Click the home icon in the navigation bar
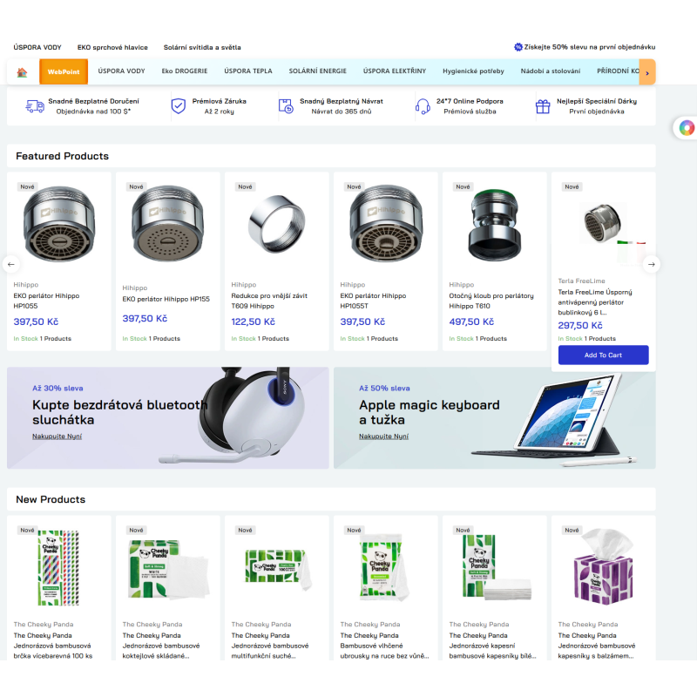This screenshot has height=697, width=697. point(23,72)
